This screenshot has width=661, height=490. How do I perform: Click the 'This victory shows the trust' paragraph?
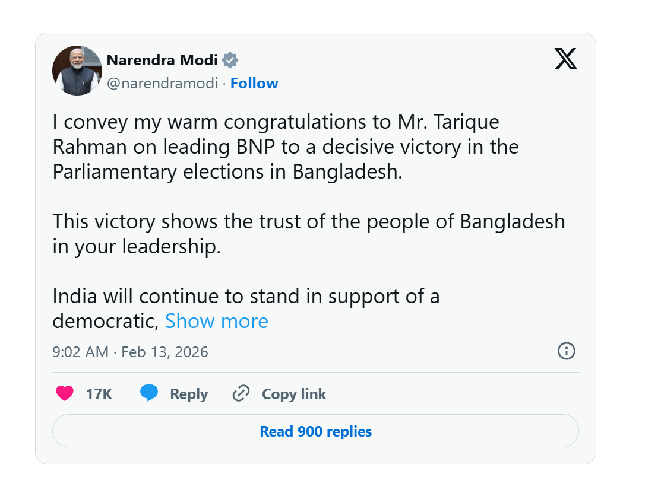(308, 233)
